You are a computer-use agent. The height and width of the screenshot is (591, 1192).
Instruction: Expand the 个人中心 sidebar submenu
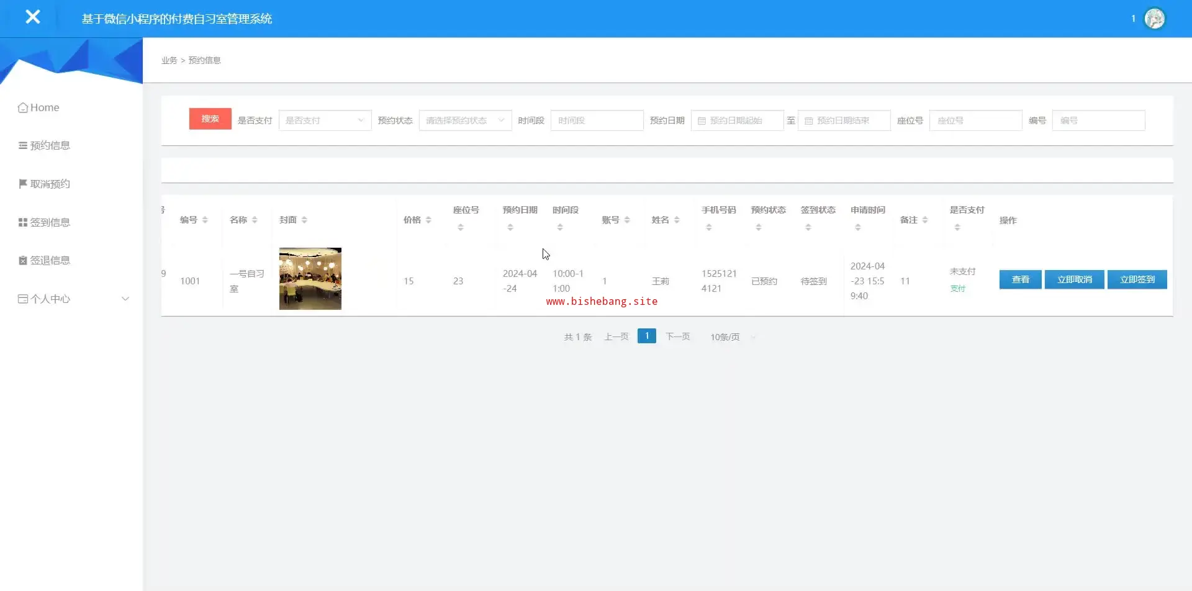(x=73, y=299)
